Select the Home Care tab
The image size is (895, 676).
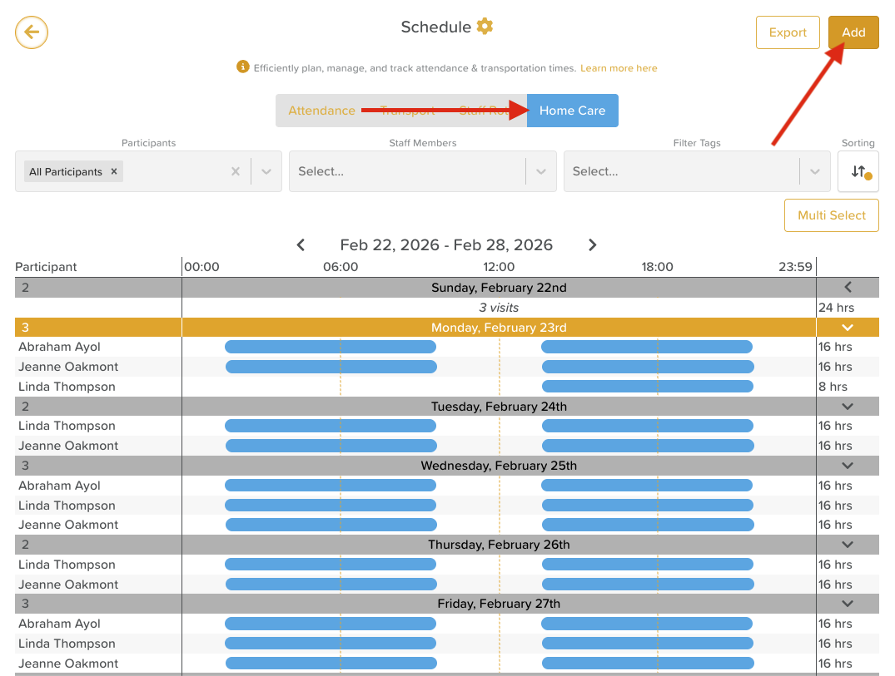click(572, 111)
